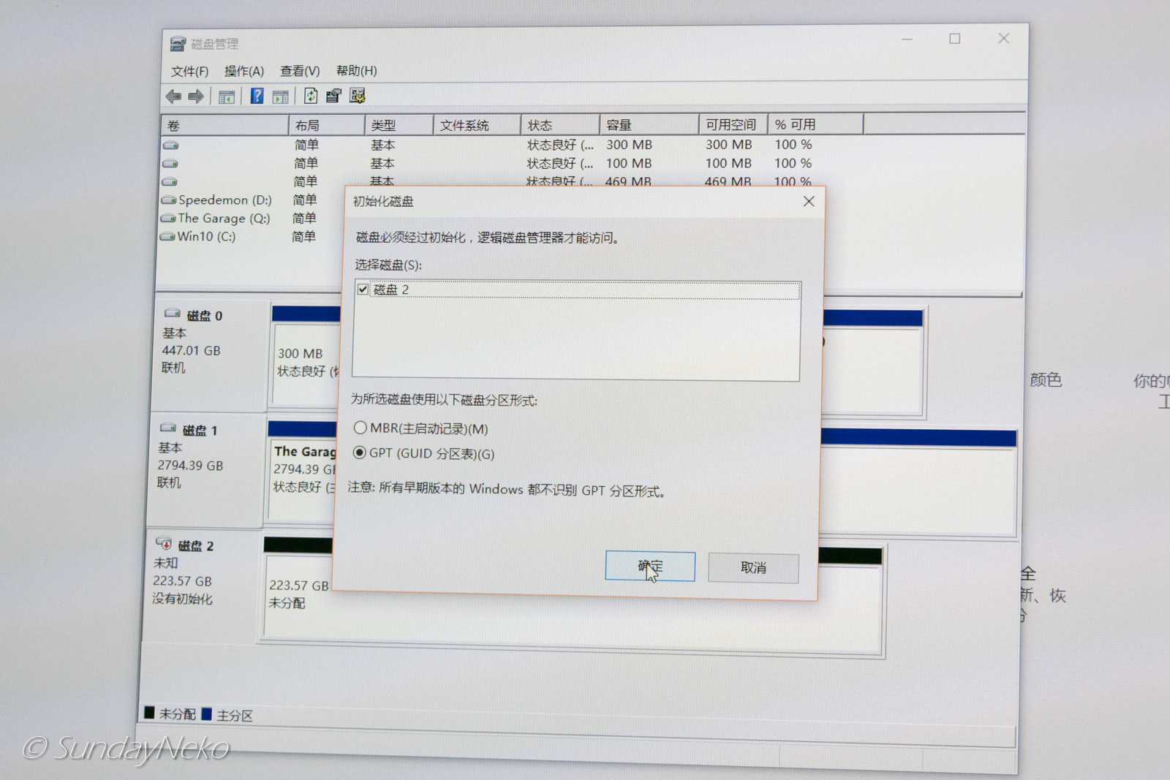Expand the 查看(V) menu
The height and width of the screenshot is (780, 1170).
click(300, 71)
